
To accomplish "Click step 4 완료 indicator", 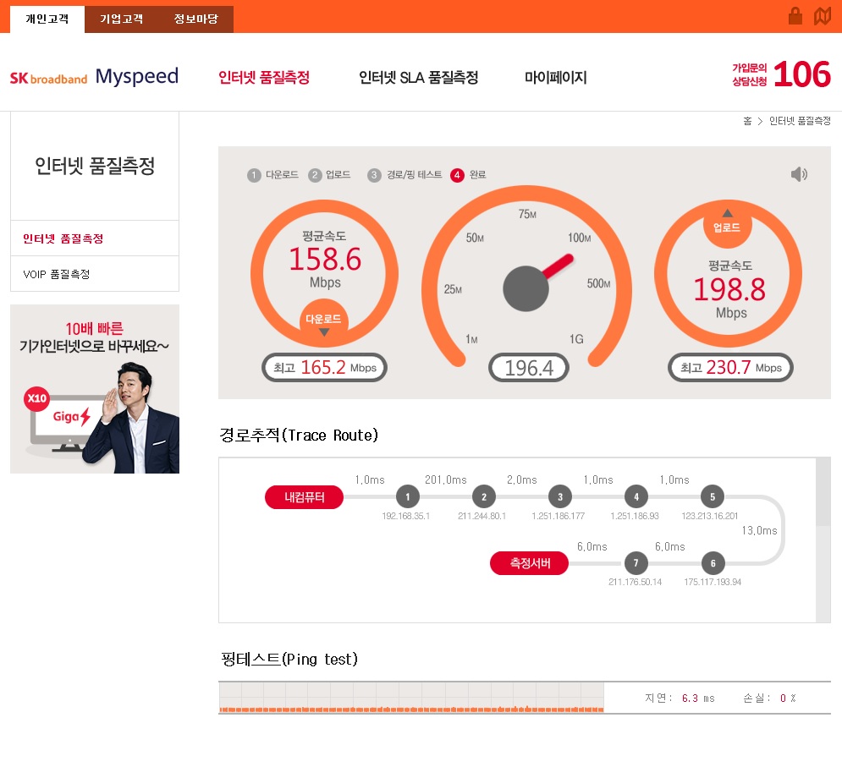I will [468, 175].
